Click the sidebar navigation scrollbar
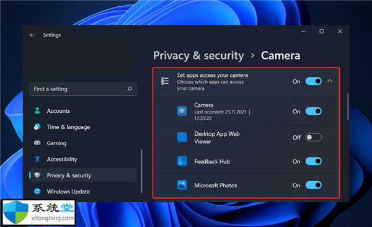 (141, 171)
